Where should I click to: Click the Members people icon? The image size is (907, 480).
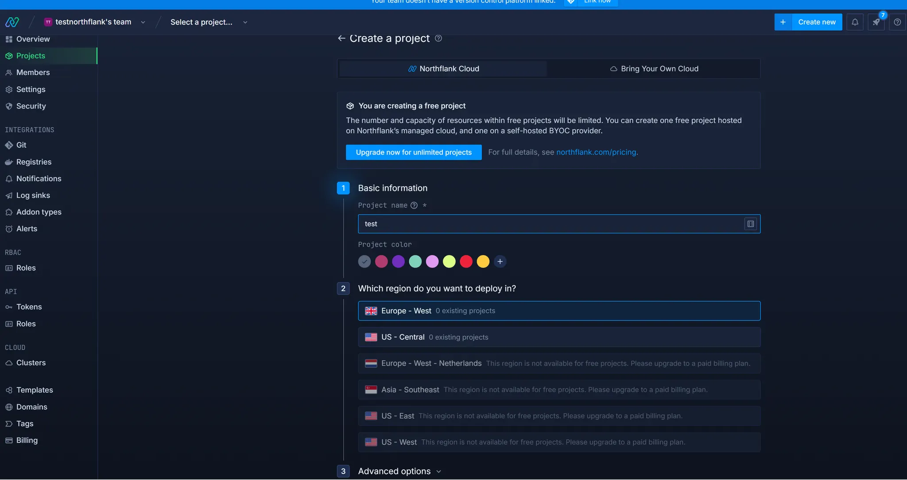coord(9,73)
